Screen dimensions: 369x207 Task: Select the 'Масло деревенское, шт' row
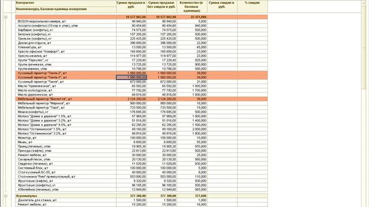(141, 94)
